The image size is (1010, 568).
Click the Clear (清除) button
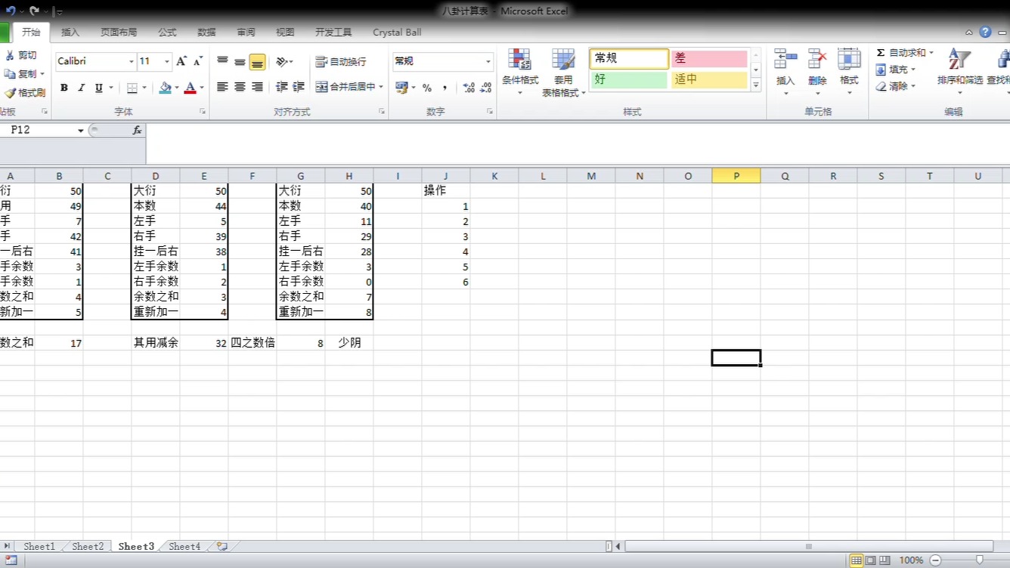[x=895, y=86]
